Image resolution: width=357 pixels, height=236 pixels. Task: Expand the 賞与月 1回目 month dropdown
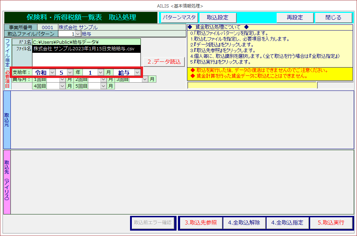63,79
